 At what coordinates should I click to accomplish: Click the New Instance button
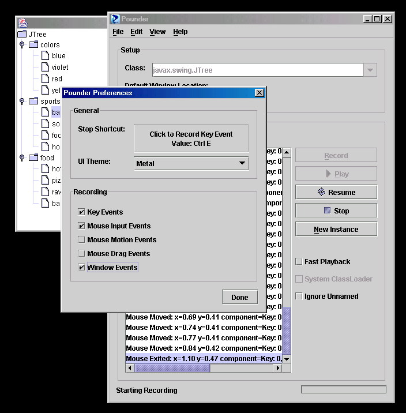click(336, 229)
